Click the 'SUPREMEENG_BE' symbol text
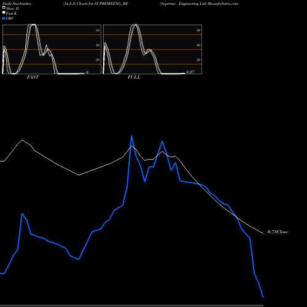This screenshot has height=307, width=307. 111,4
